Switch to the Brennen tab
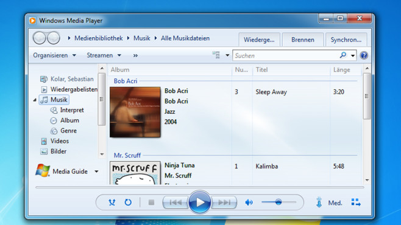This screenshot has width=401, height=225. tap(303, 40)
